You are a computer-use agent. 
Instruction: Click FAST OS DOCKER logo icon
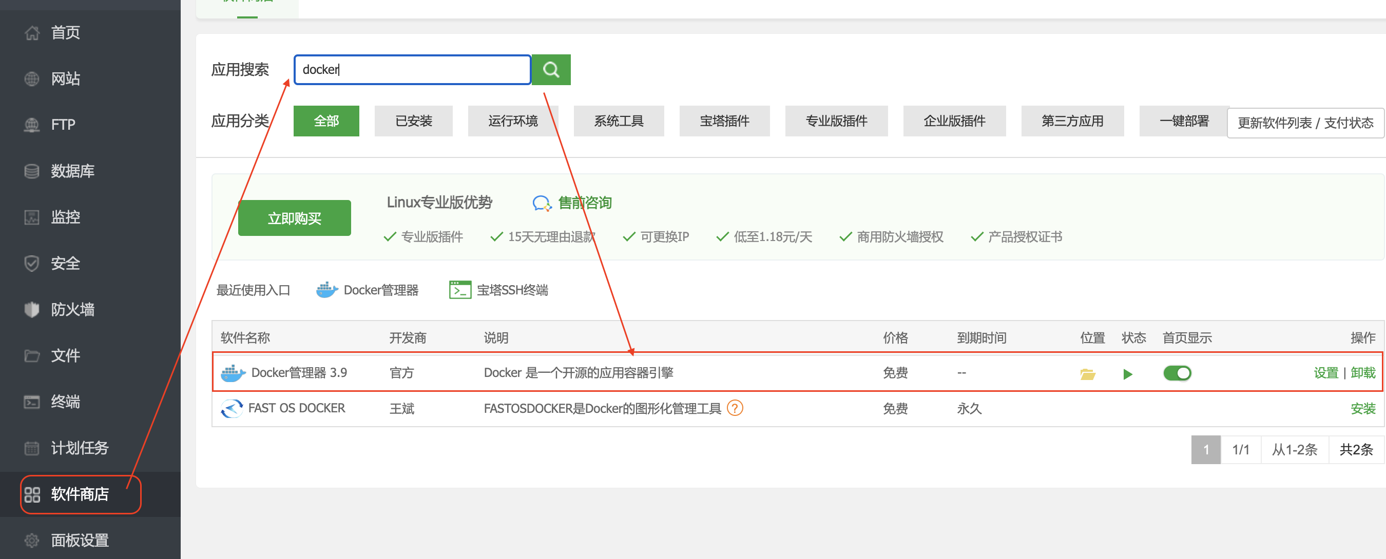[232, 409]
